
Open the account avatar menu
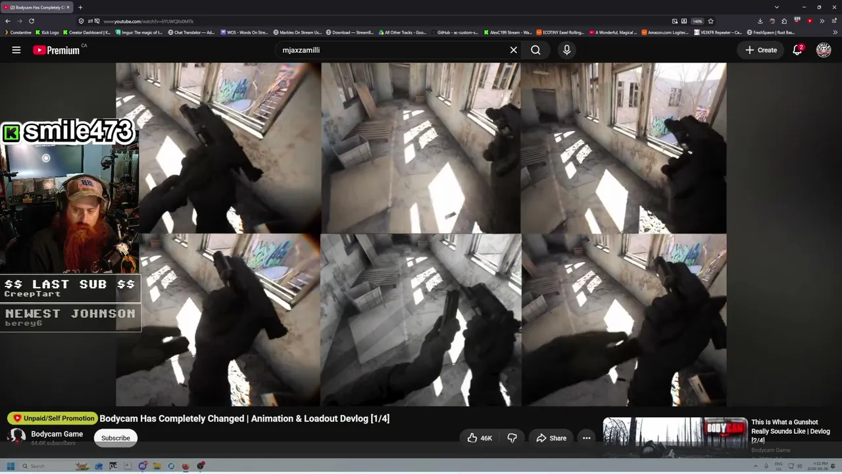(x=824, y=50)
